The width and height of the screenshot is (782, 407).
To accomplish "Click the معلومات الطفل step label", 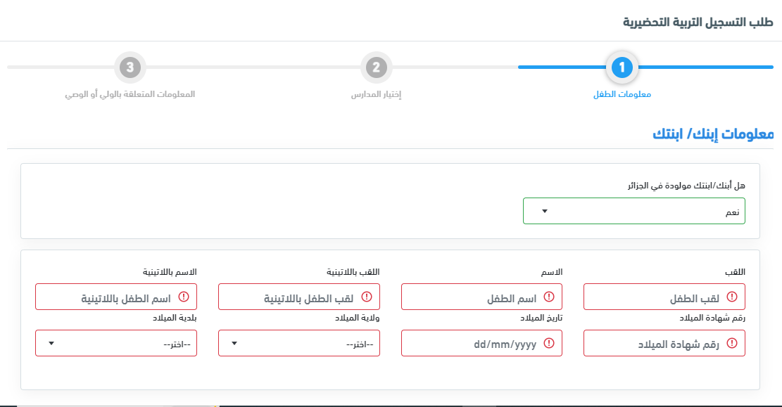I will coord(622,95).
